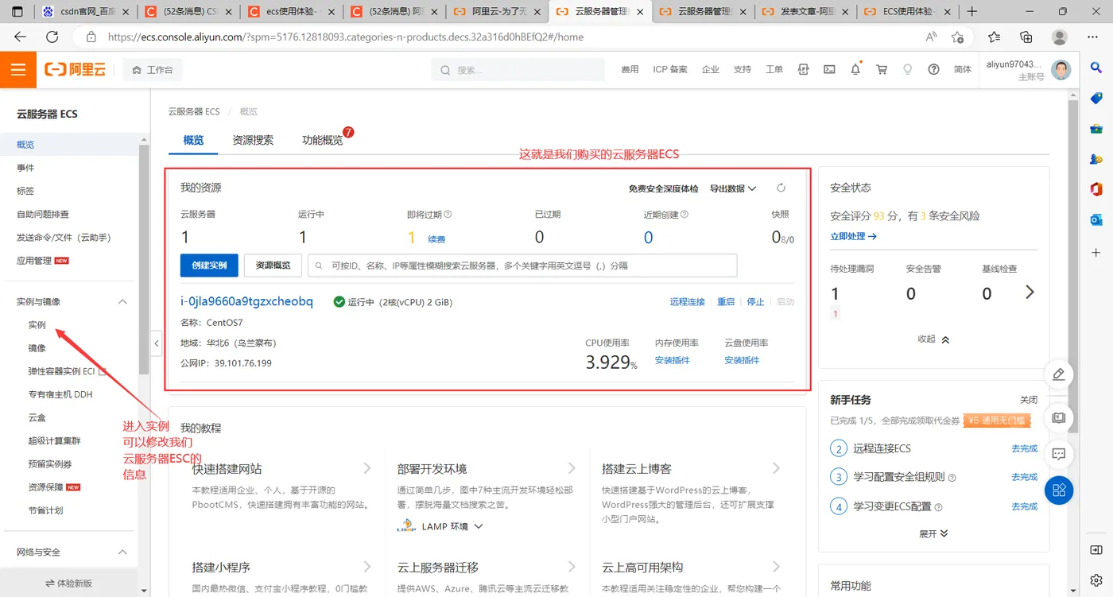The image size is (1113, 597).
Task: Switch to the 资源搜索 tab
Action: click(x=253, y=140)
